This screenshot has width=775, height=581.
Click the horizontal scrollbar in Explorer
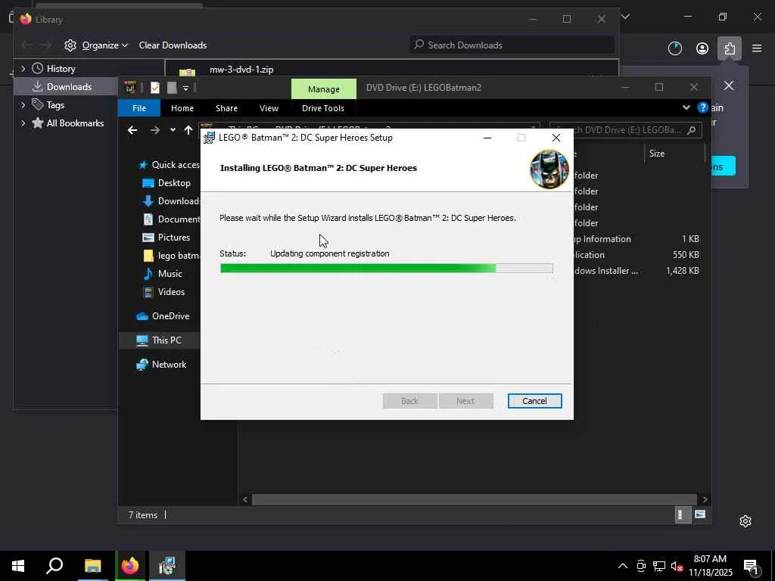point(475,499)
